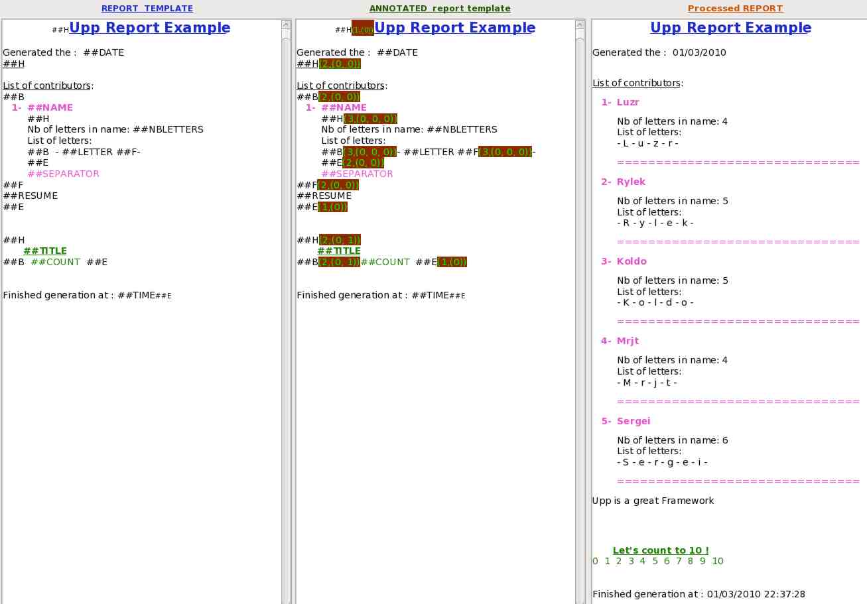Click the ##SEPARATOR placeholder in the annotated pane
The height and width of the screenshot is (604, 867).
pos(357,174)
